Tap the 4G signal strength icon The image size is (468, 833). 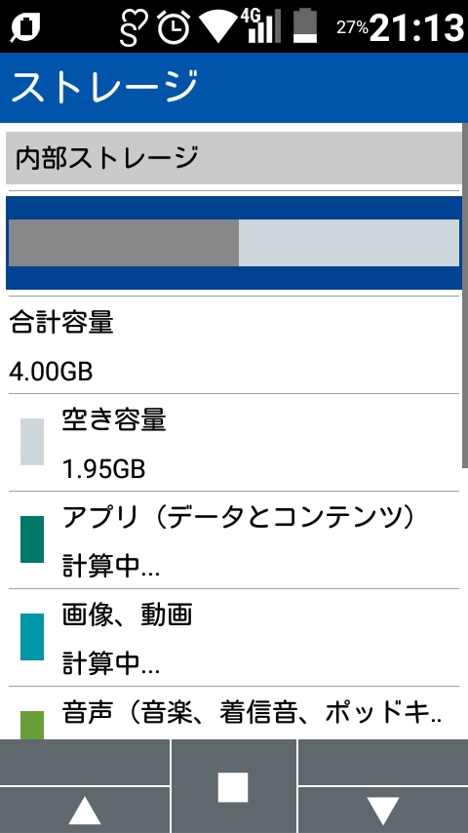pos(262,25)
